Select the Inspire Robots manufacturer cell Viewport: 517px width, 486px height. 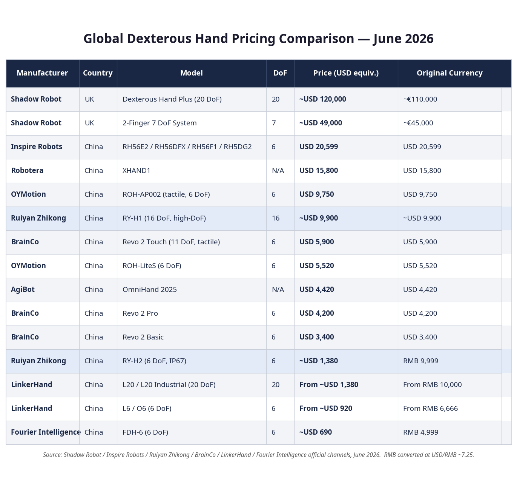point(43,147)
